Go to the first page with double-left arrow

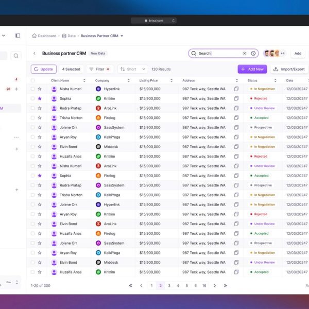tap(130, 285)
